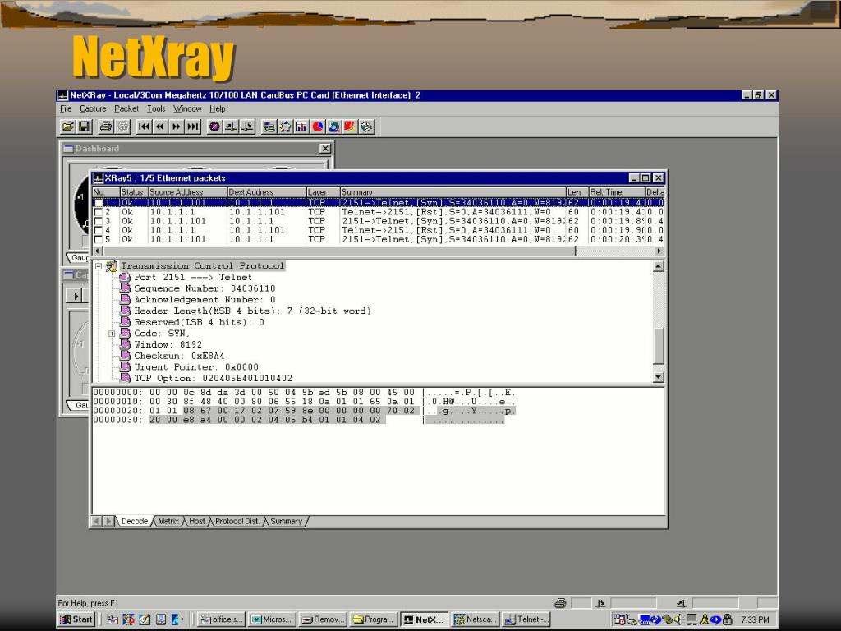Click the right tab-scroll arrow beside Decode
The image size is (841, 631).
[x=108, y=521]
